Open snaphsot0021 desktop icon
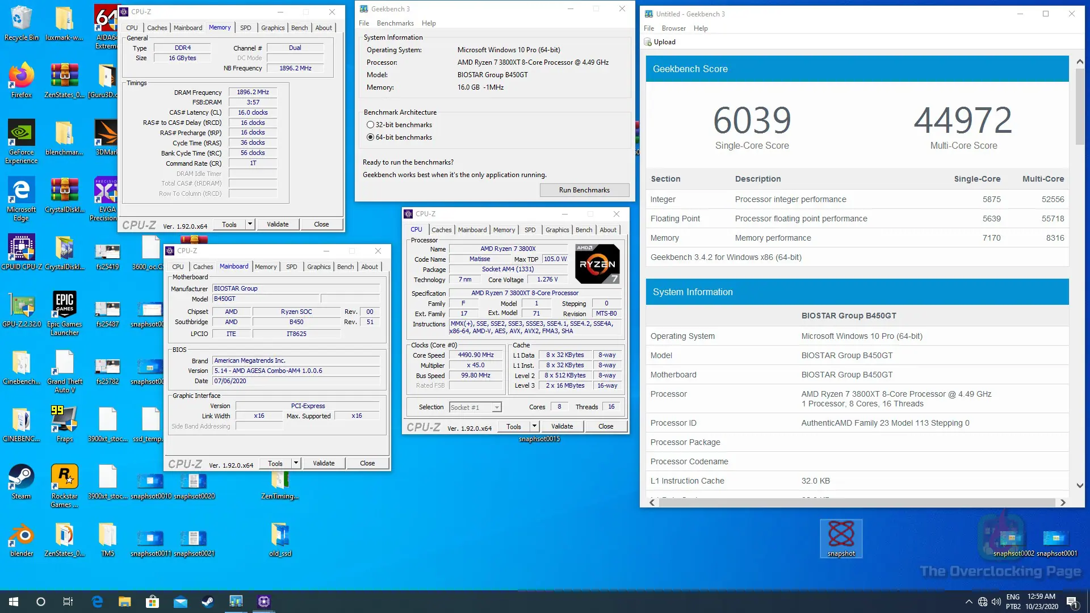Screen dimensions: 1090x613 [194, 543]
